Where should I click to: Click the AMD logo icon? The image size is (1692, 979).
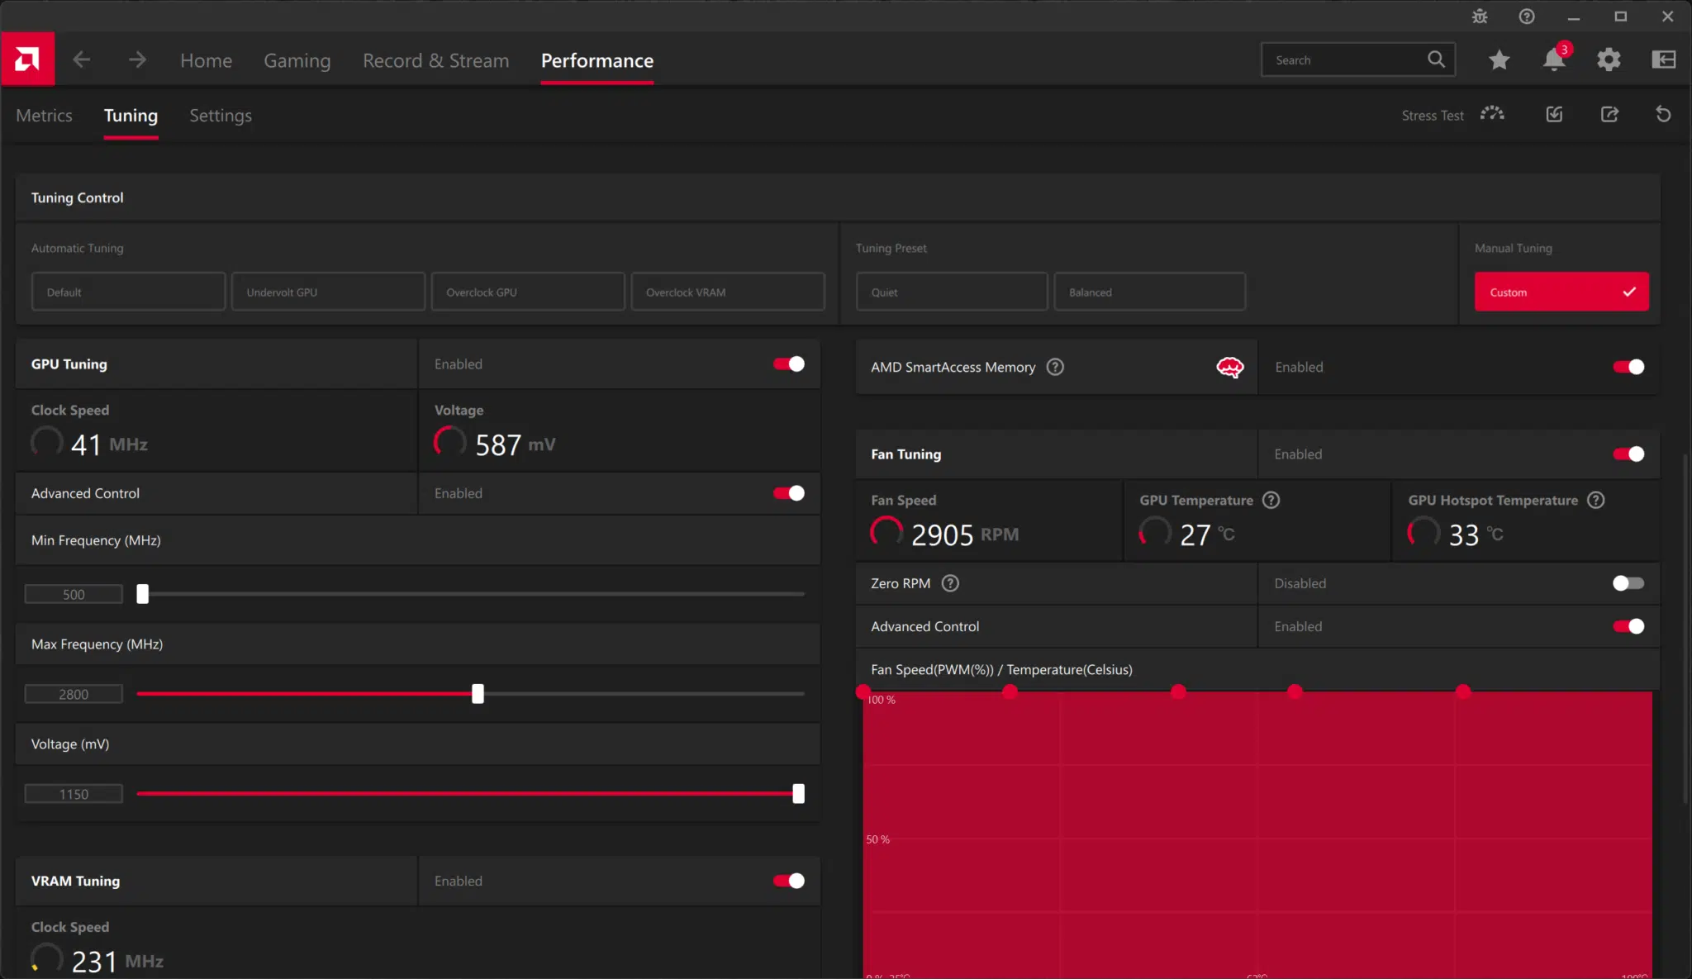click(x=27, y=59)
